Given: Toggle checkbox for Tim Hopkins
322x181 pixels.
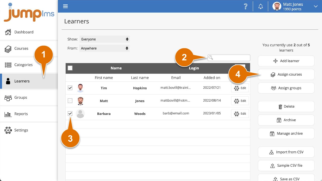Looking at the screenshot, I should click(x=70, y=88).
